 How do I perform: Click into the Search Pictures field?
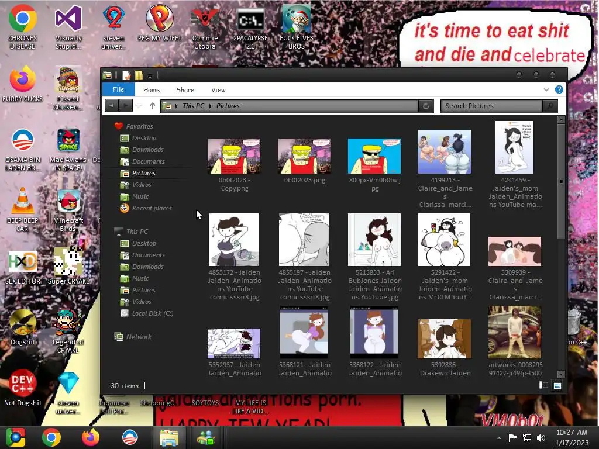click(x=491, y=106)
